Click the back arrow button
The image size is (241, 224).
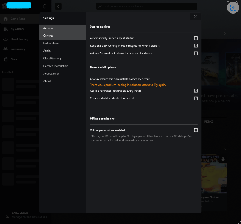[x=58, y=6]
